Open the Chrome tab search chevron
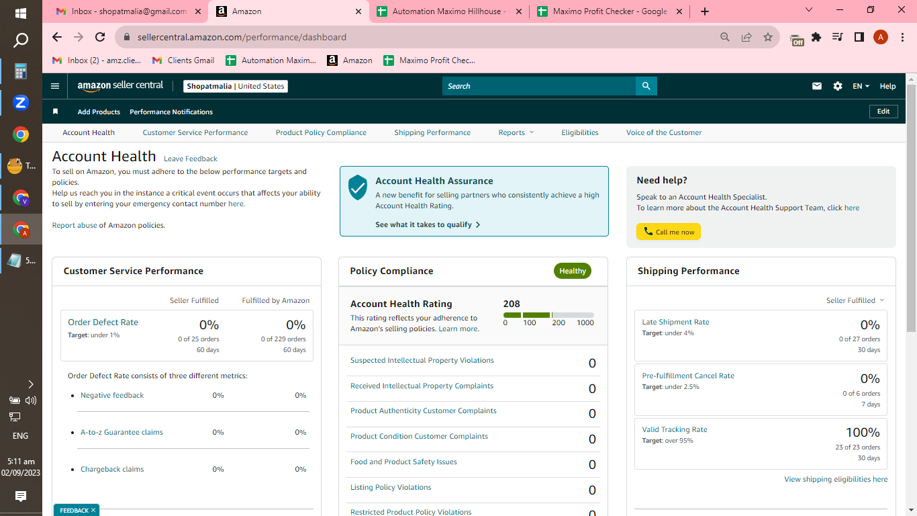Image resolution: width=917 pixels, height=516 pixels. coord(808,10)
